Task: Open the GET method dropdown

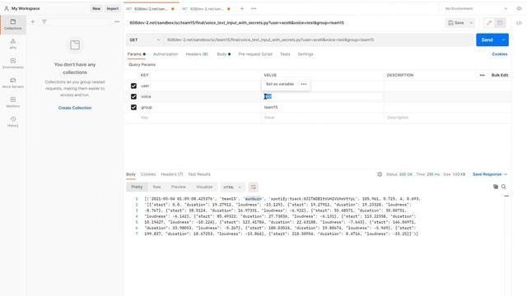Action: [145, 40]
